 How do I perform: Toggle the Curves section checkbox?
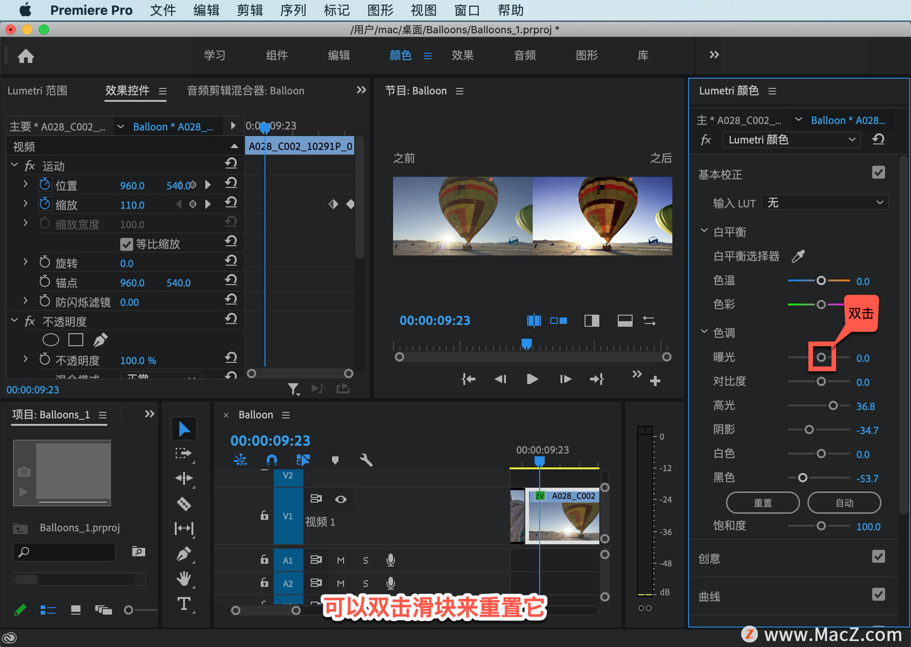878,594
